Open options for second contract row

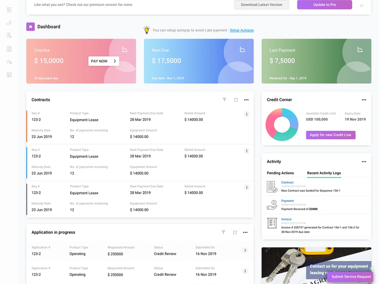[247, 151]
